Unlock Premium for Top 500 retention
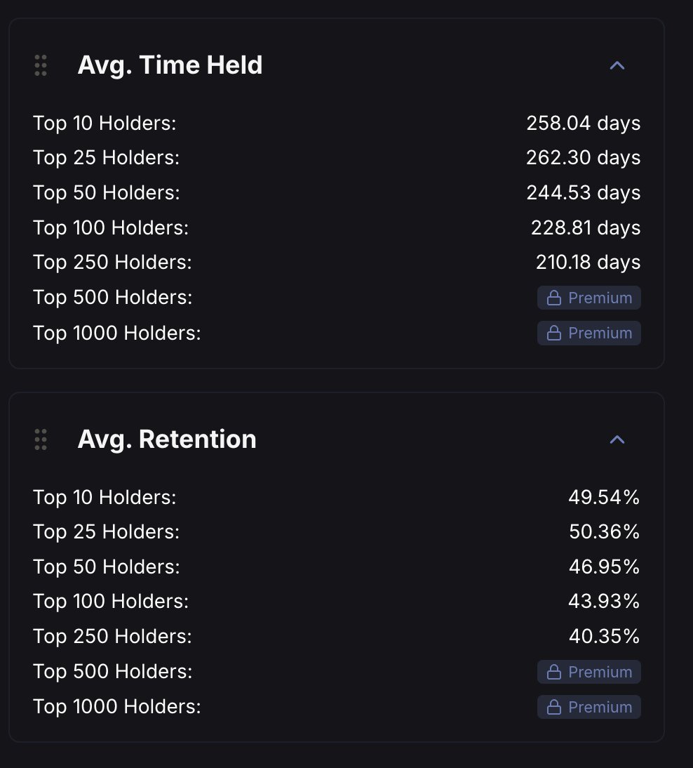 (x=588, y=672)
